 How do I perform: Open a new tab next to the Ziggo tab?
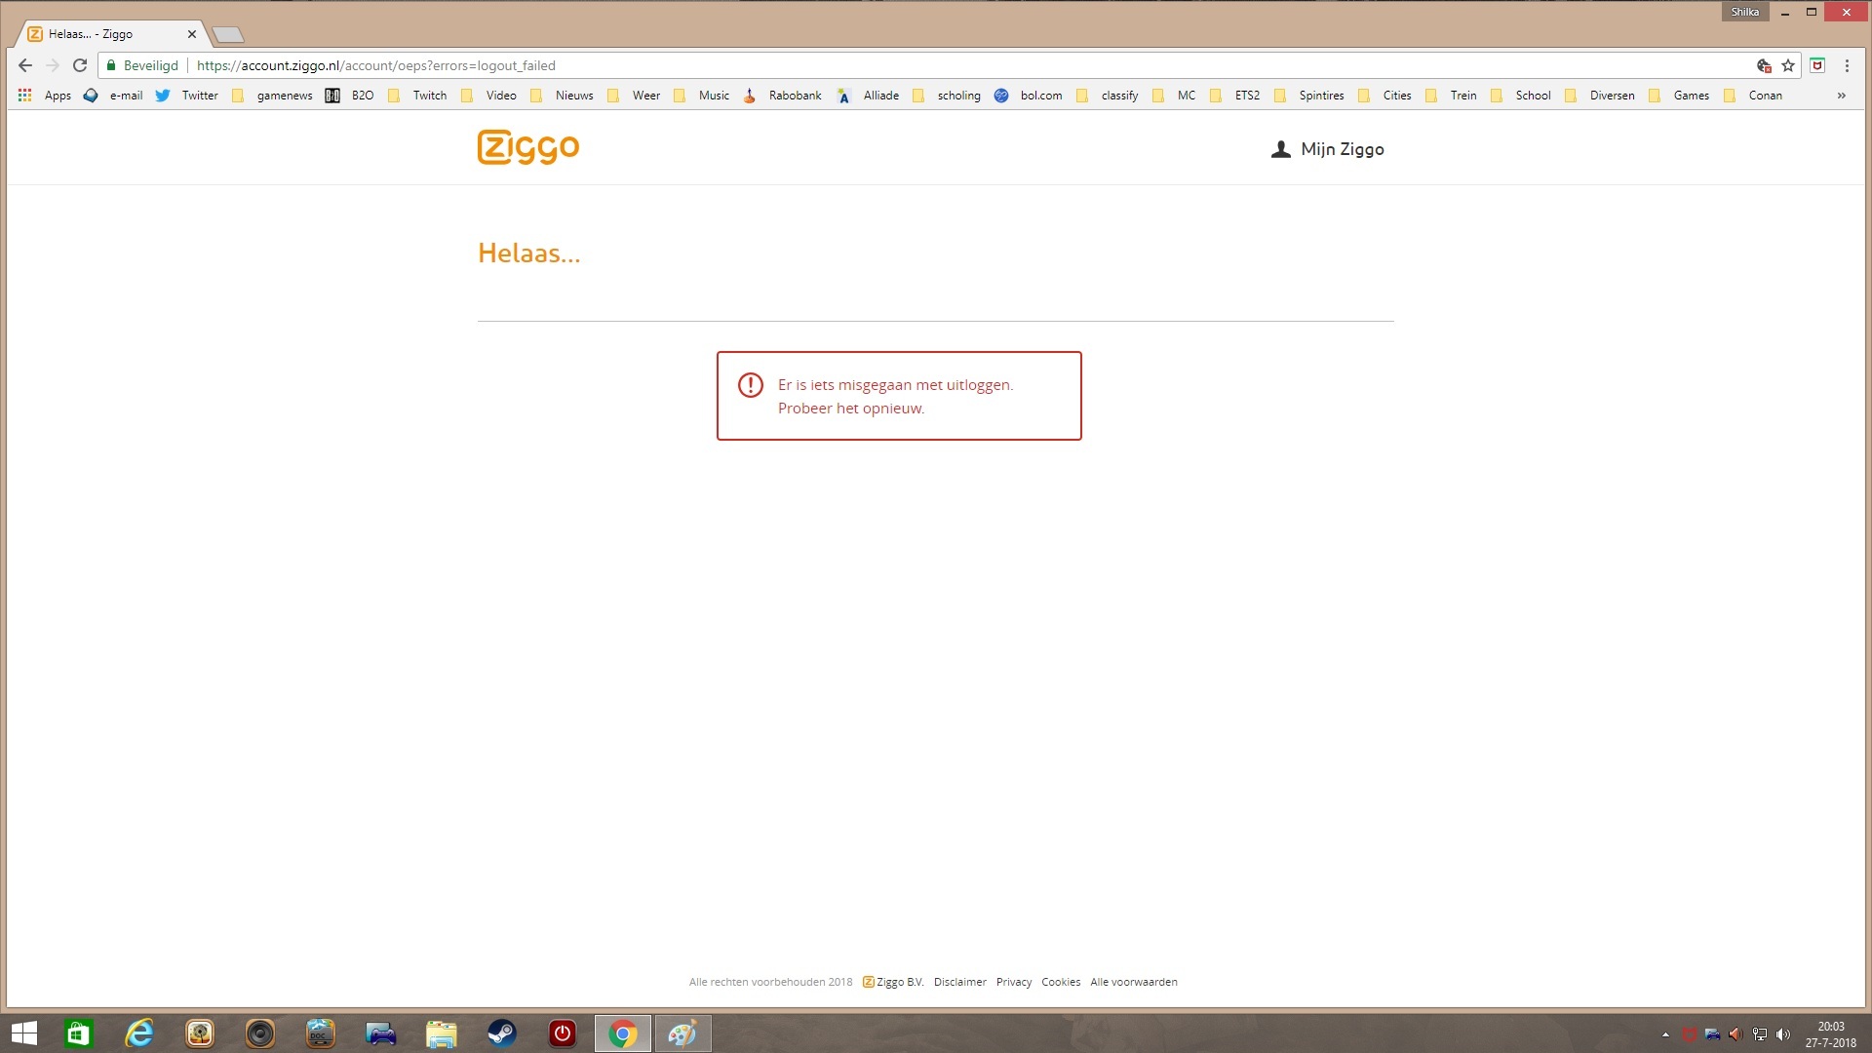(x=228, y=35)
